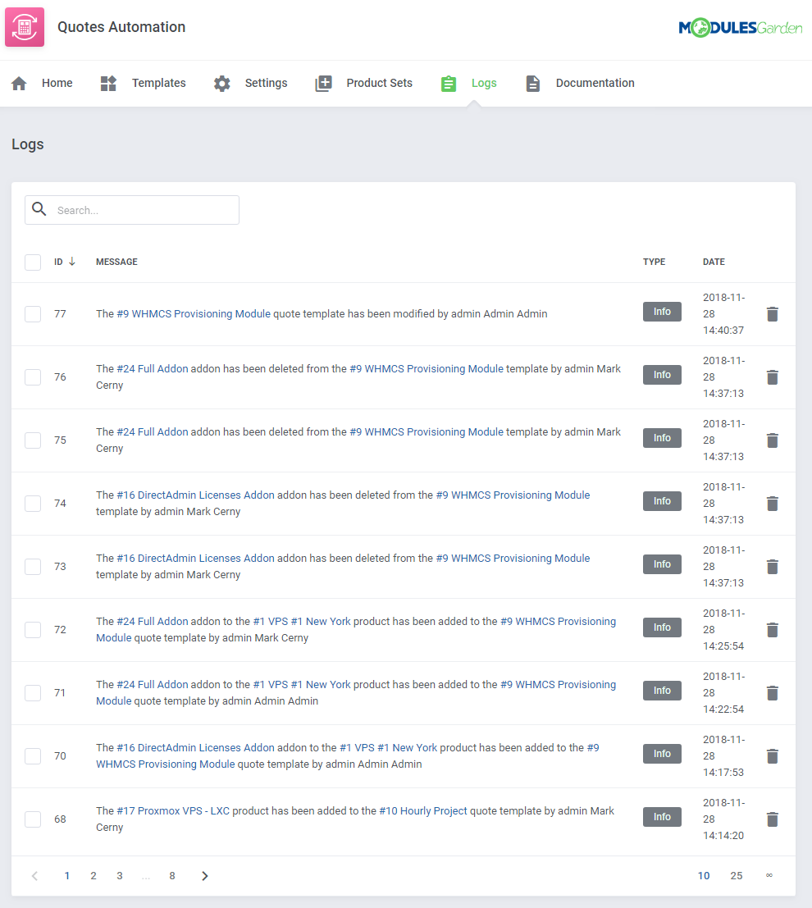Click the Documentation page icon
Image resolution: width=812 pixels, height=908 pixels.
533,84
